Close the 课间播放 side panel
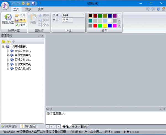 coord(42,36)
